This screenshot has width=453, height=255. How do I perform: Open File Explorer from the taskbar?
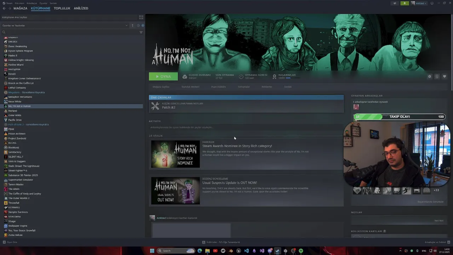click(x=207, y=251)
